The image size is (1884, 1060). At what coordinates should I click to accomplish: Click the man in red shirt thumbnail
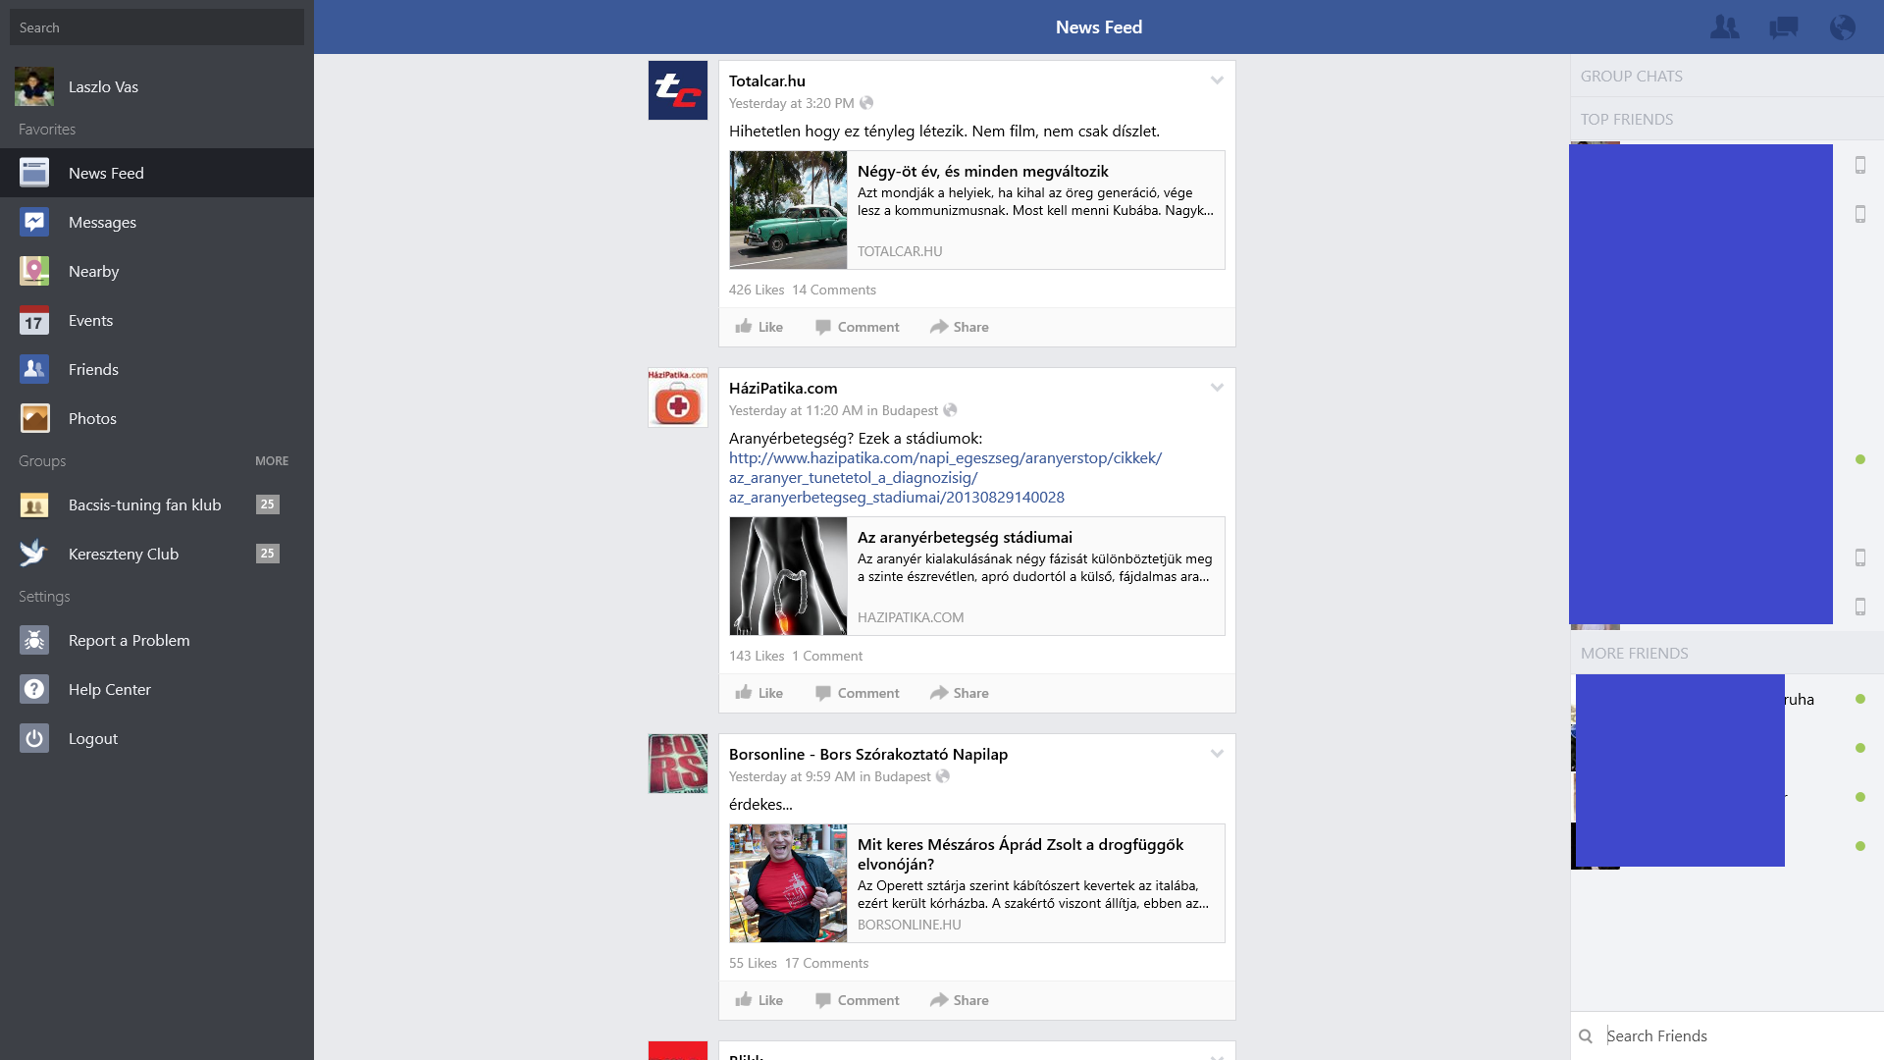(788, 883)
